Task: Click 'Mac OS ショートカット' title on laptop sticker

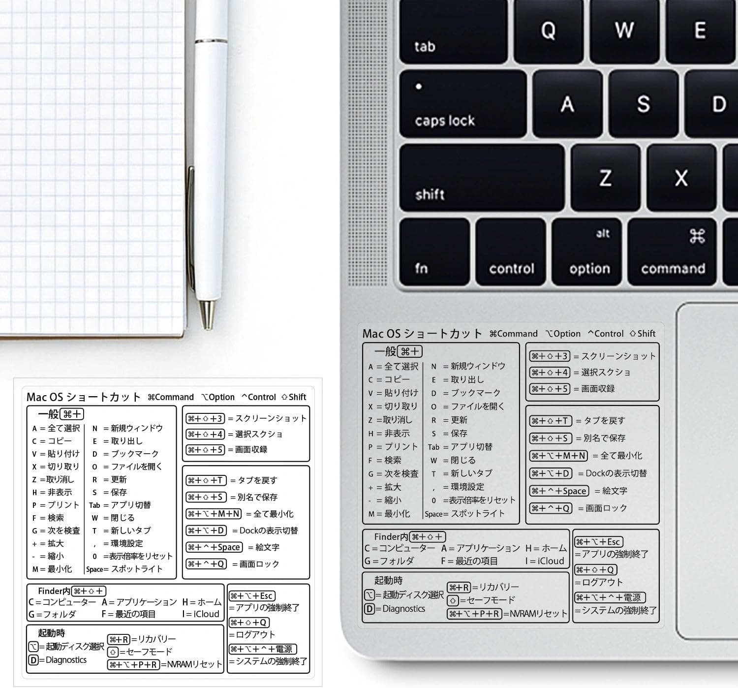Action: pyautogui.click(x=422, y=334)
